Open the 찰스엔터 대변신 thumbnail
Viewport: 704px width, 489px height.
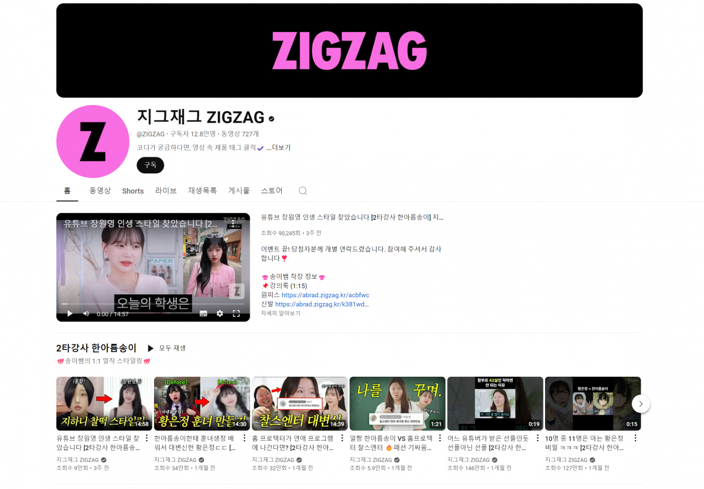pos(300,404)
